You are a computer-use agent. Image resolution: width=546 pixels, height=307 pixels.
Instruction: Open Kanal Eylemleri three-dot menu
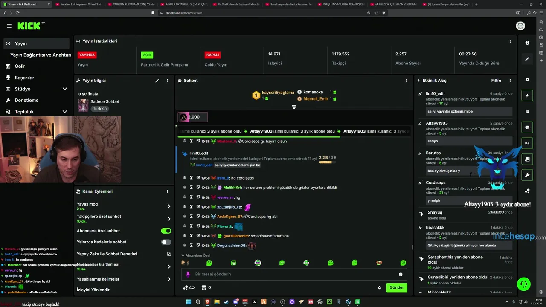(167, 191)
